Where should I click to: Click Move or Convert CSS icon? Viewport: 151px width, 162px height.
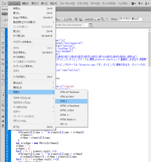(x=3, y=110)
